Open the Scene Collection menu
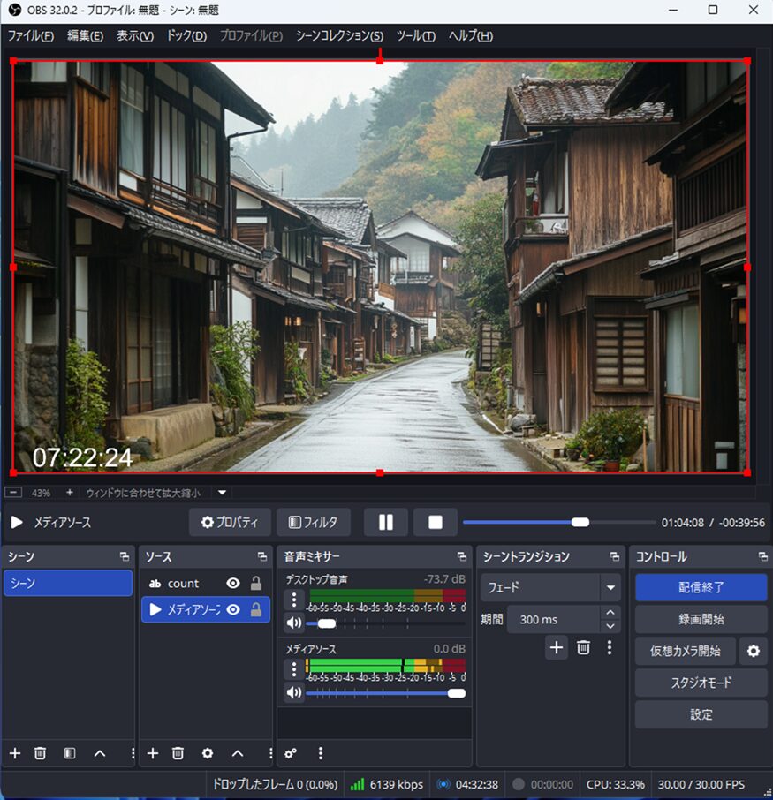 coord(339,35)
